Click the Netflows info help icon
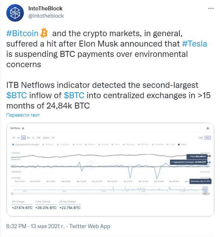220x237 pixels. pyautogui.click(x=23, y=128)
